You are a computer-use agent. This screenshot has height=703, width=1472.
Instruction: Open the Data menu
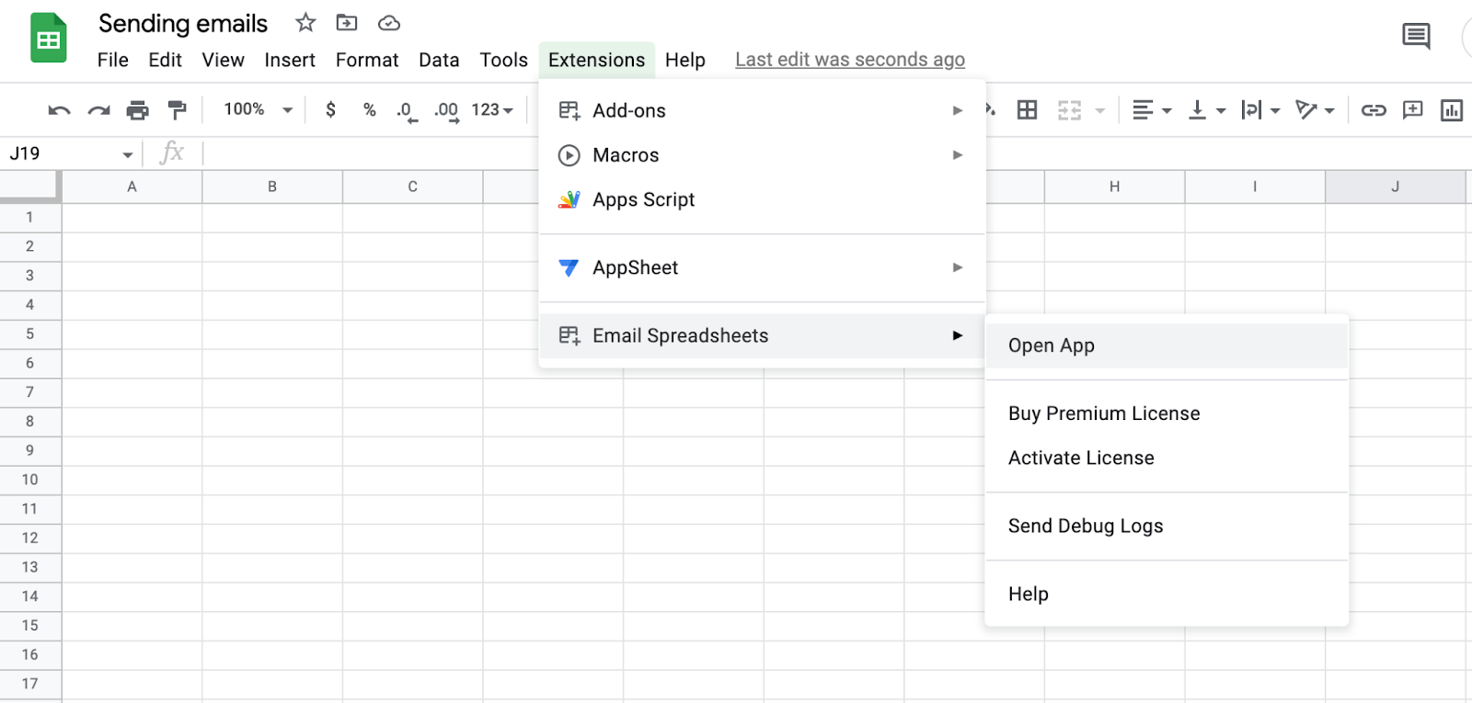[x=439, y=60]
